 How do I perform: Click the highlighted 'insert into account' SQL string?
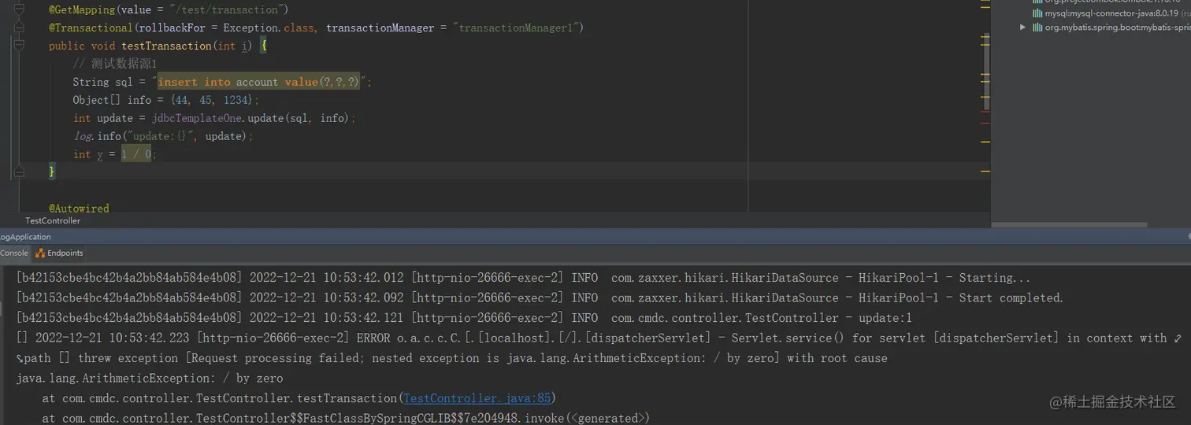pyautogui.click(x=258, y=82)
